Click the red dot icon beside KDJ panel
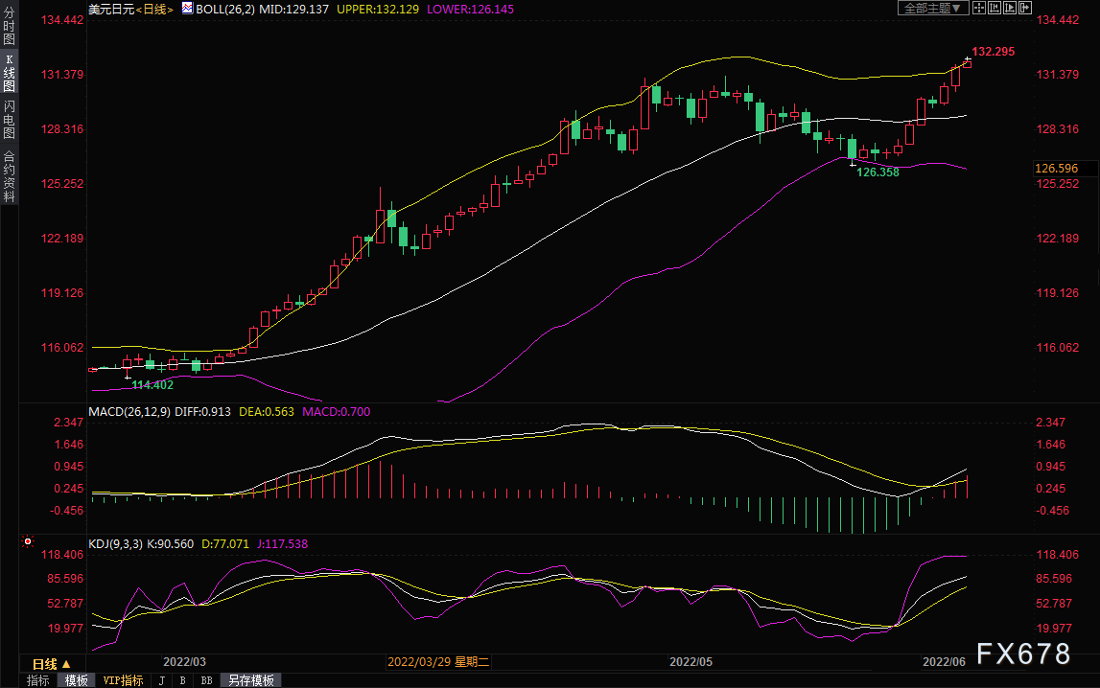The width and height of the screenshot is (1100, 688). tap(28, 541)
